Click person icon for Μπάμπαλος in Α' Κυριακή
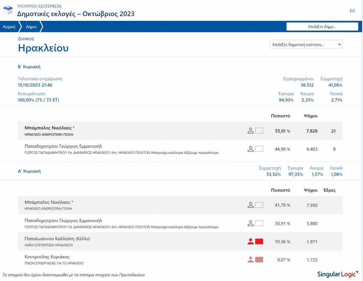363x281 pixels. click(x=250, y=205)
